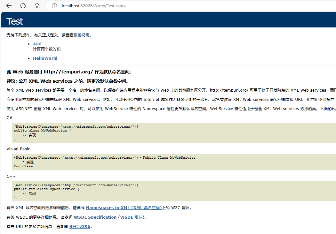The width and height of the screenshot is (336, 234).
Task: Click the 建议 recommendation heading line
Action: point(68,81)
